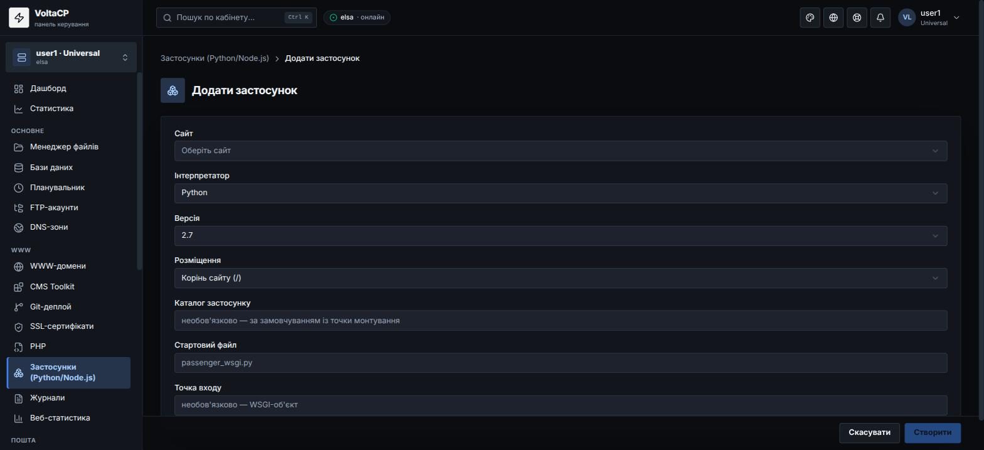The width and height of the screenshot is (984, 450).
Task: Click the Менеджер файлів folder icon
Action: coord(19,147)
